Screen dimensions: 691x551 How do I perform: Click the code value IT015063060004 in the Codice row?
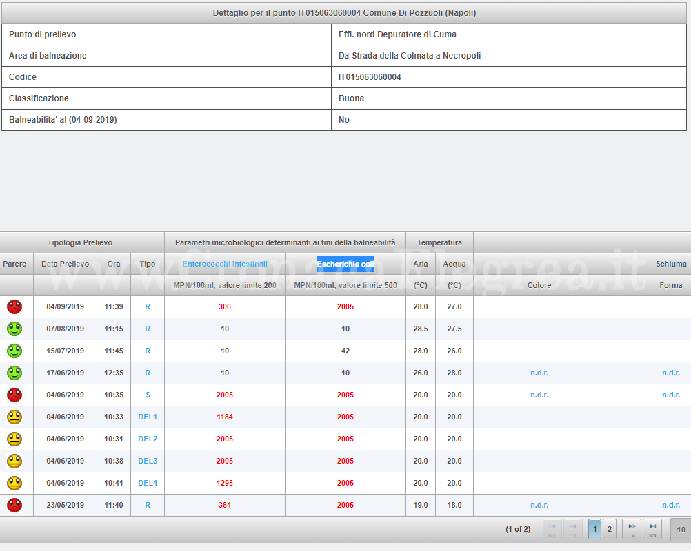click(x=370, y=77)
